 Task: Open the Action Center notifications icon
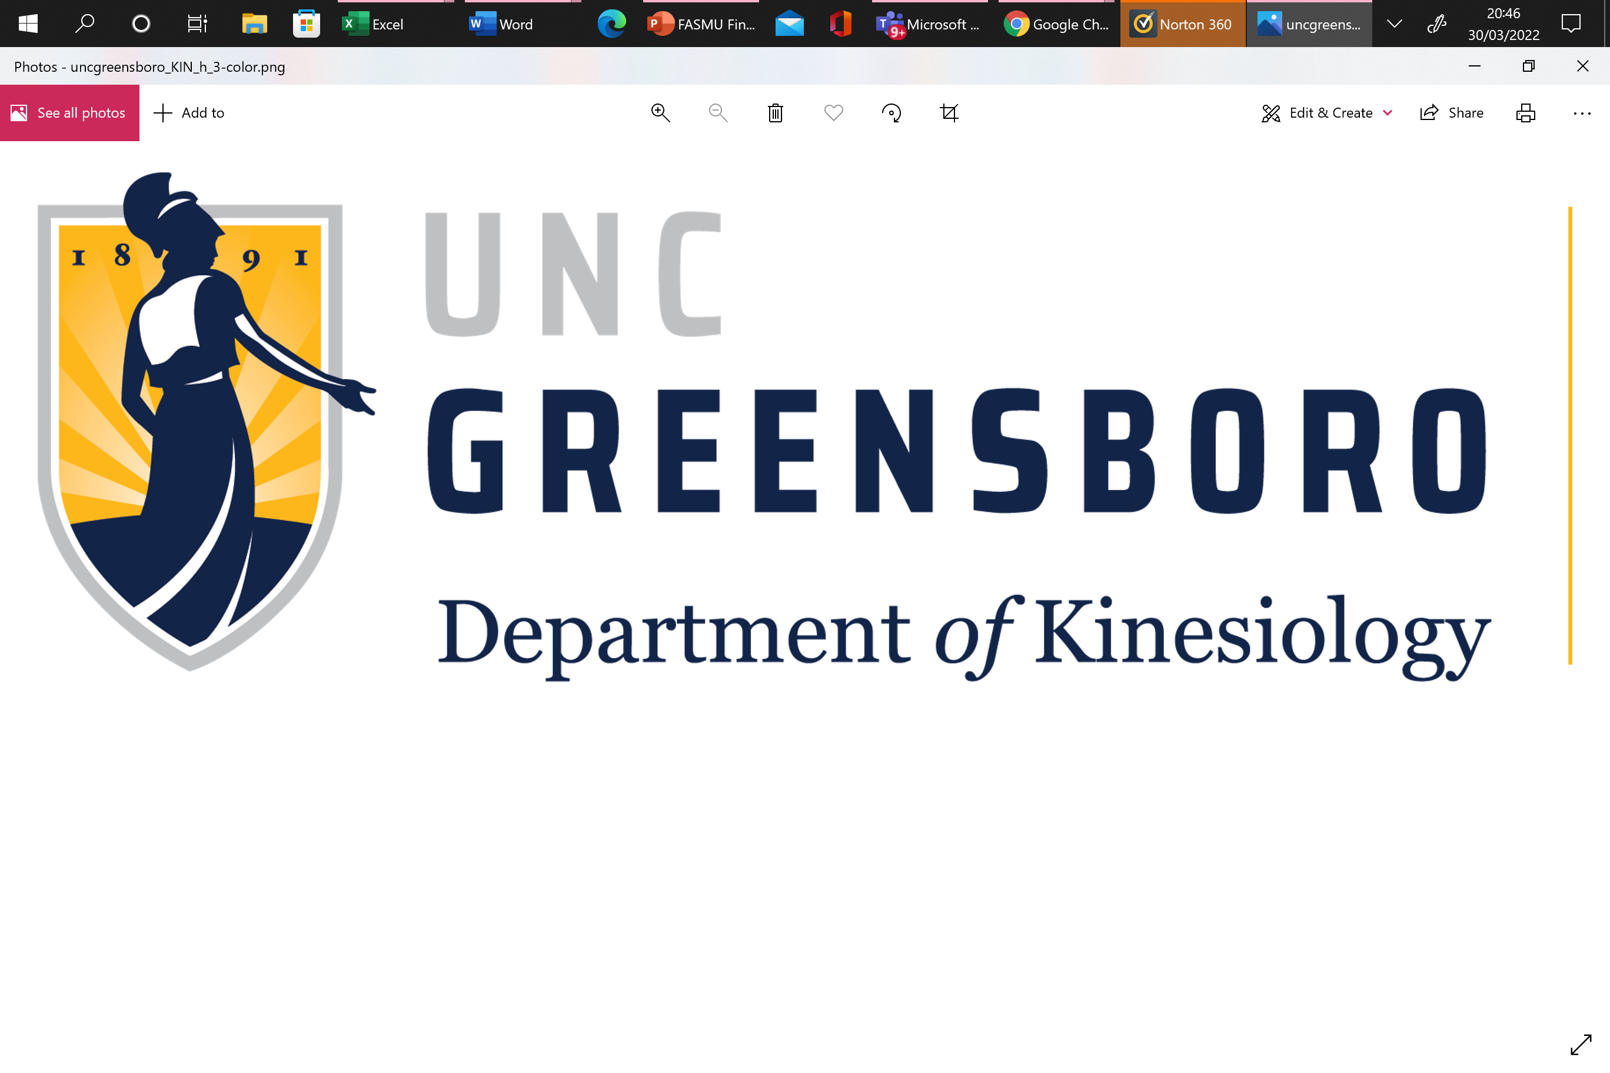point(1571,24)
